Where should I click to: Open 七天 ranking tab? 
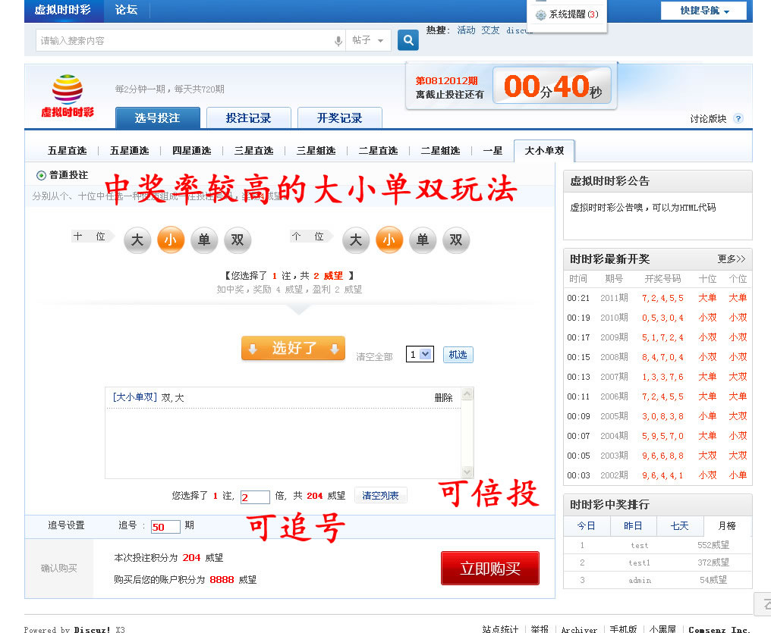[x=679, y=526]
